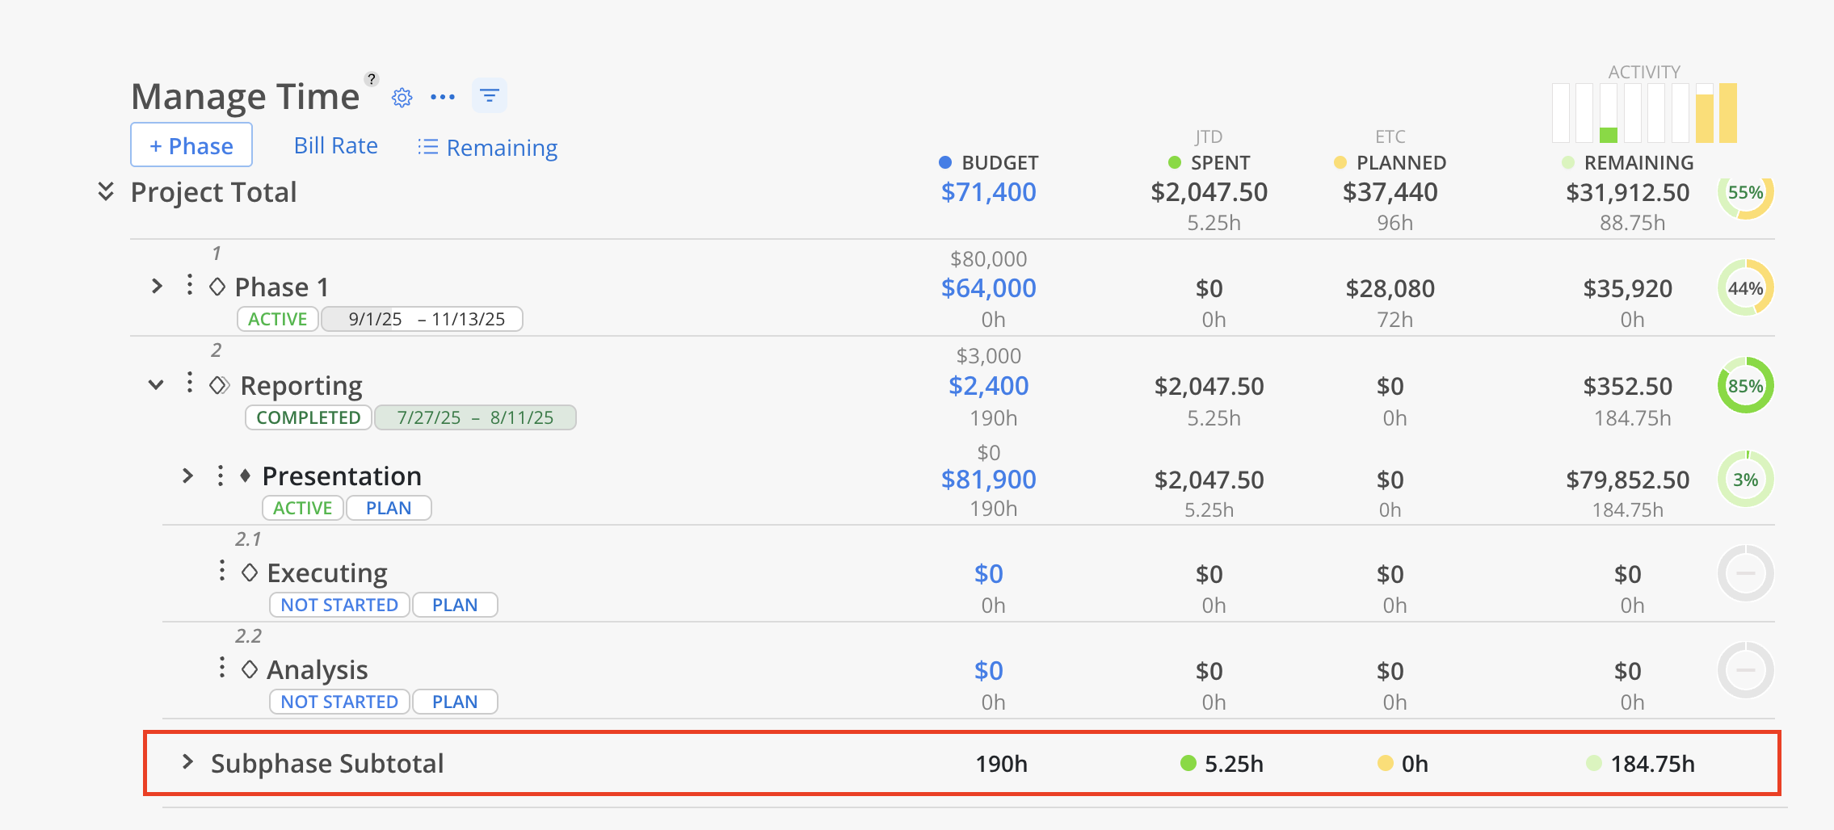This screenshot has height=830, width=1834.
Task: Click the + Phase button
Action: (x=191, y=145)
